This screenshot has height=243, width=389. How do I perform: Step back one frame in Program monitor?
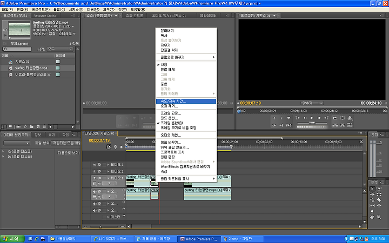click(305, 118)
